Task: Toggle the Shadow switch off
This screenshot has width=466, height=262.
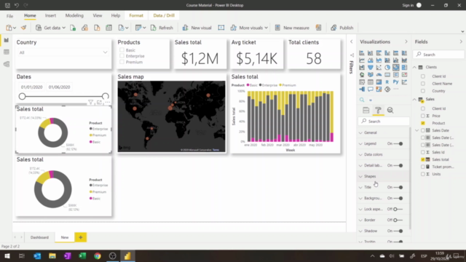Action: coord(398,231)
